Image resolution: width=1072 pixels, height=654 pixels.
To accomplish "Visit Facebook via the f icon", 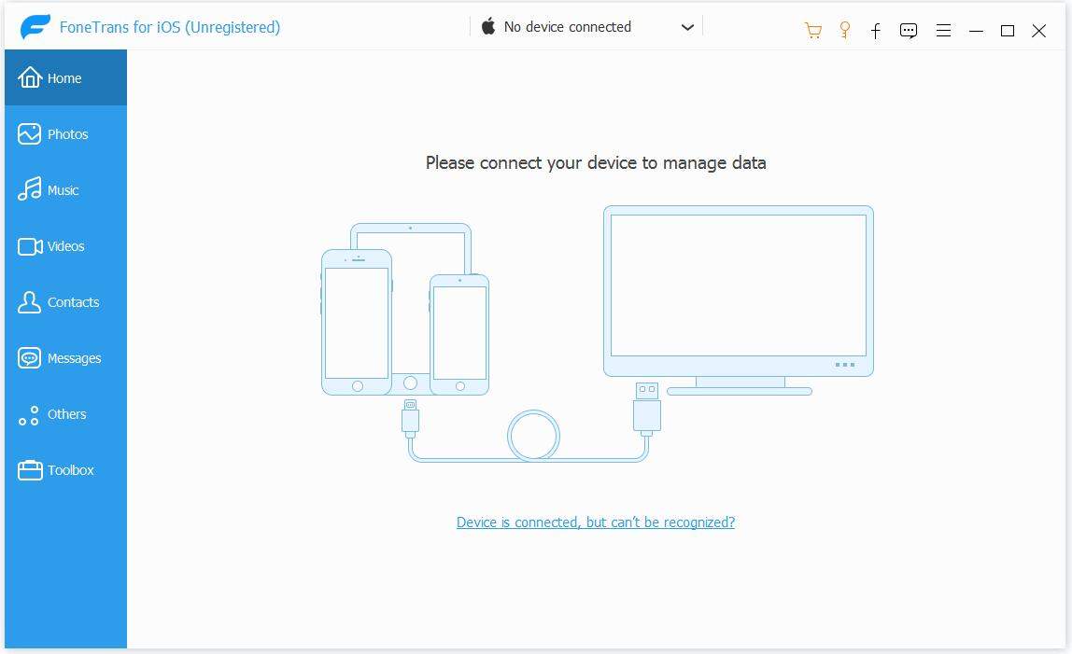I will 876,31.
